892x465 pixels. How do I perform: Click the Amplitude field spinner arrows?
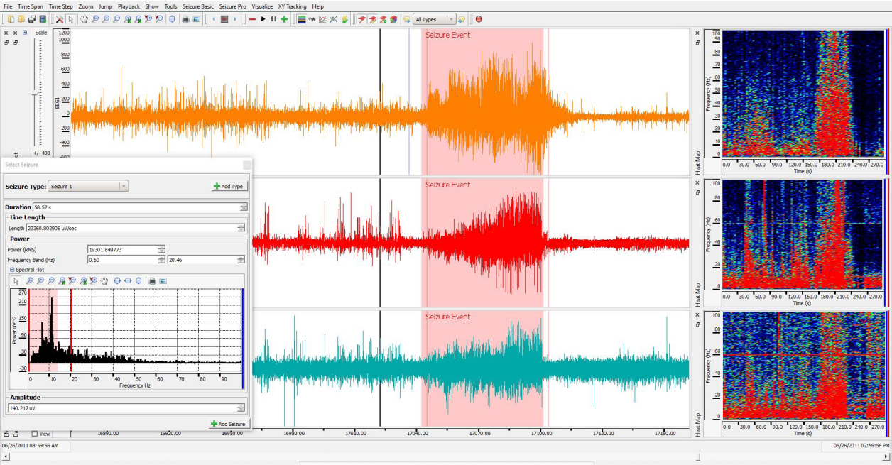pyautogui.click(x=242, y=408)
